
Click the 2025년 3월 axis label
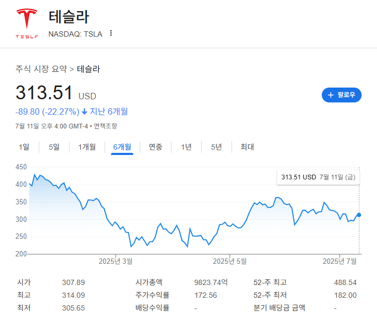coord(116,261)
